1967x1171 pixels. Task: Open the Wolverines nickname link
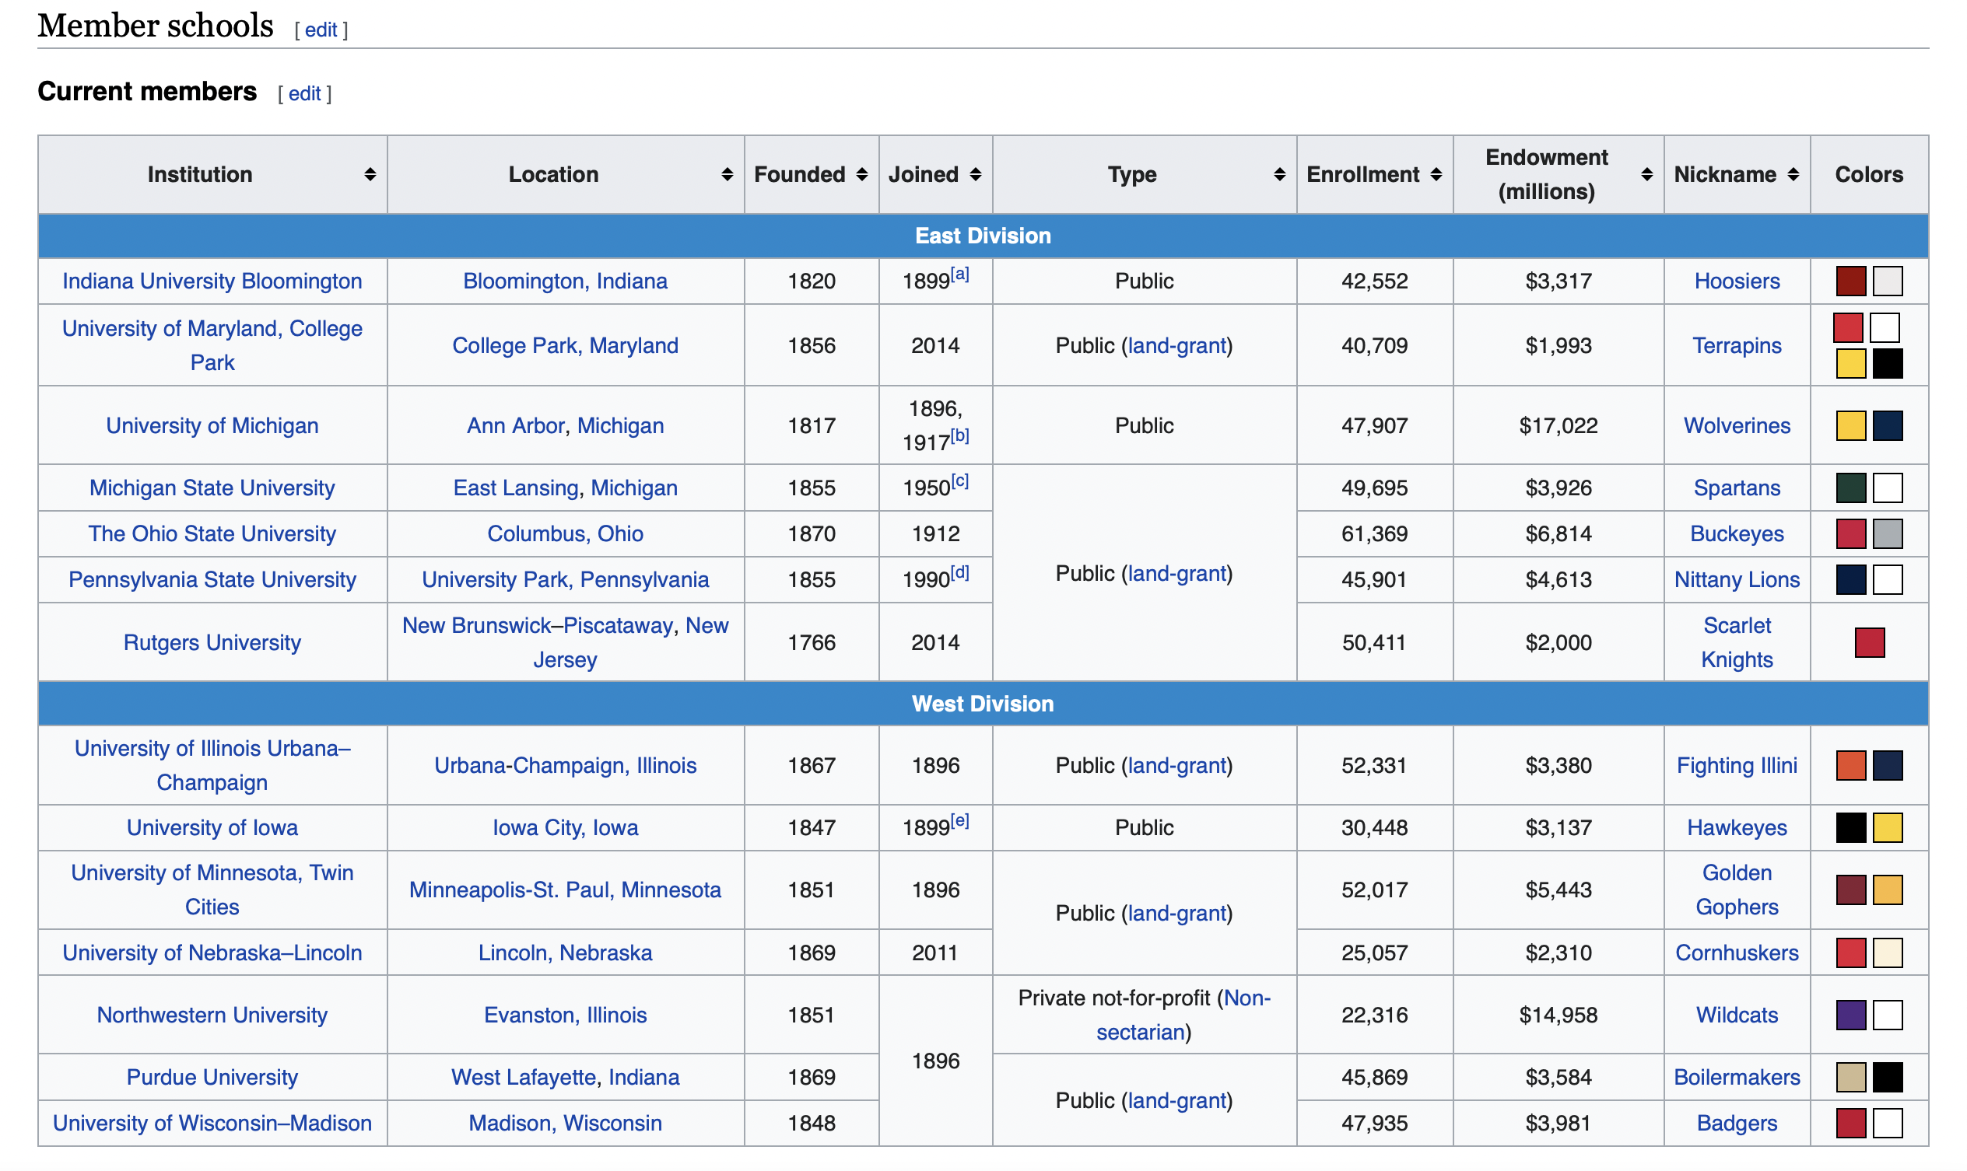click(1739, 426)
